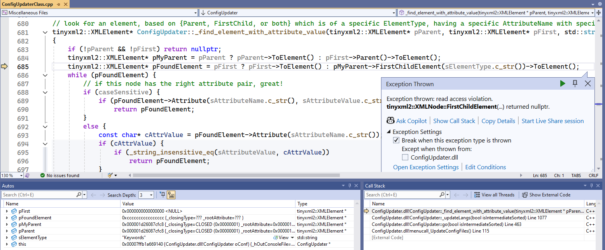Click the Edit Conditions link
Image resolution: width=605 pixels, height=250 pixels.
[x=486, y=167]
